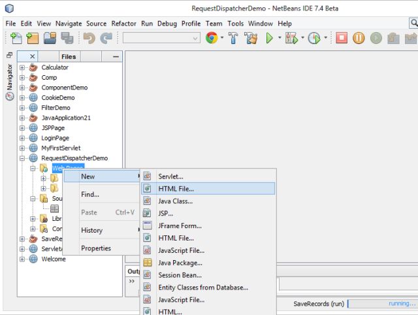Screen dimensions: 418x315
Task: Select Session Bean... in submenu
Action: [x=208, y=275]
